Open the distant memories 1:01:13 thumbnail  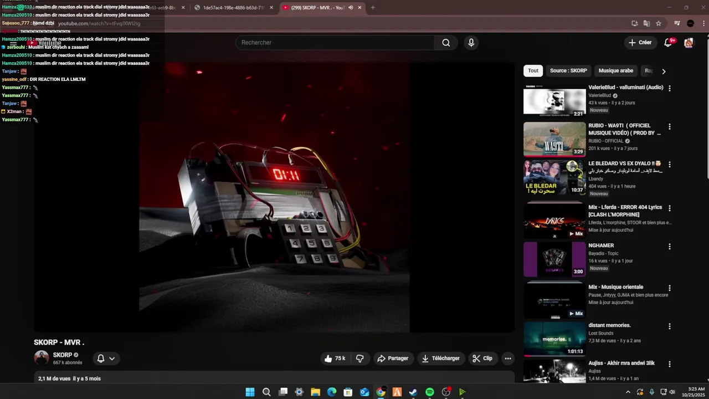tap(554, 339)
